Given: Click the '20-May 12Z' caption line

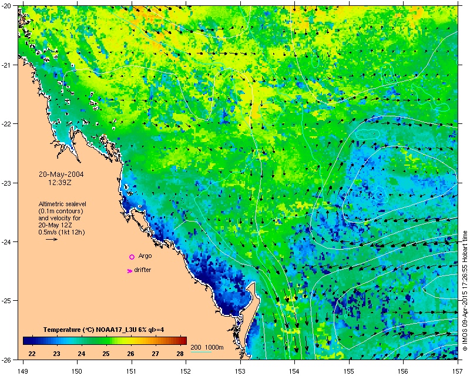Looking at the screenshot, I should (x=55, y=225).
